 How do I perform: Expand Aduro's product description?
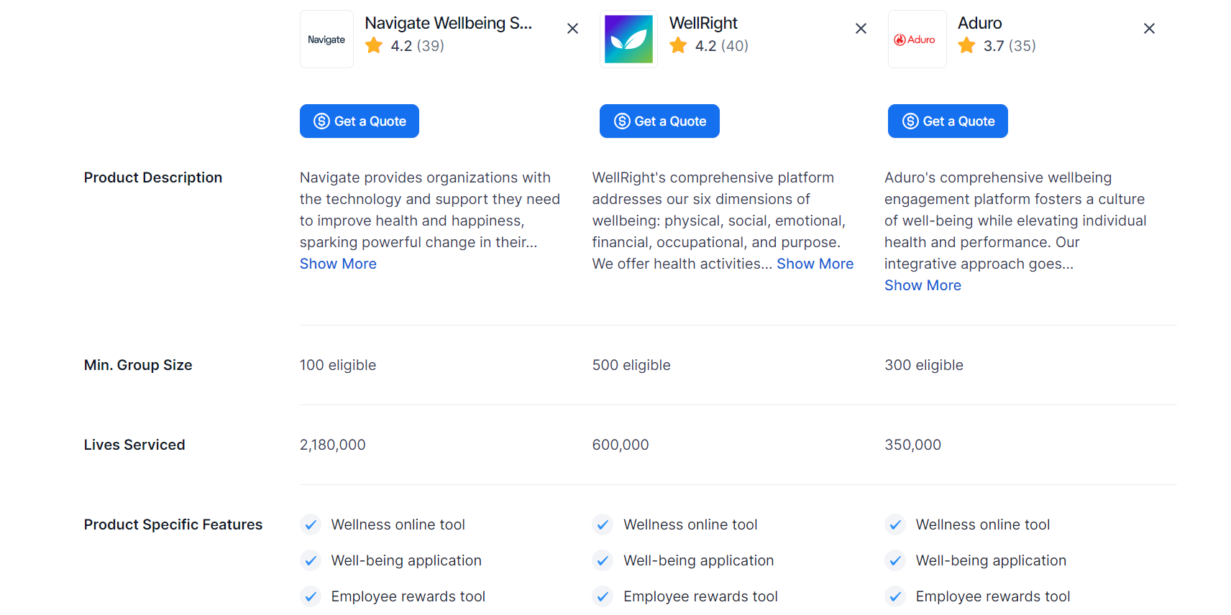[x=923, y=285]
